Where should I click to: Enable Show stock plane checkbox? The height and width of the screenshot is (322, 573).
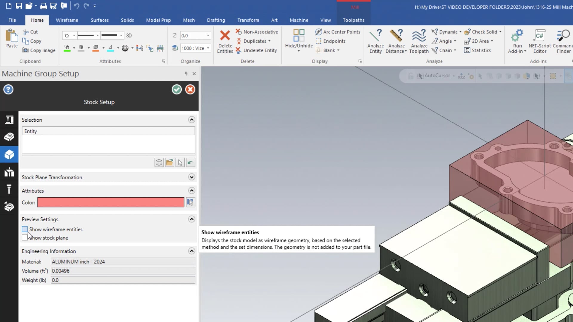click(24, 237)
